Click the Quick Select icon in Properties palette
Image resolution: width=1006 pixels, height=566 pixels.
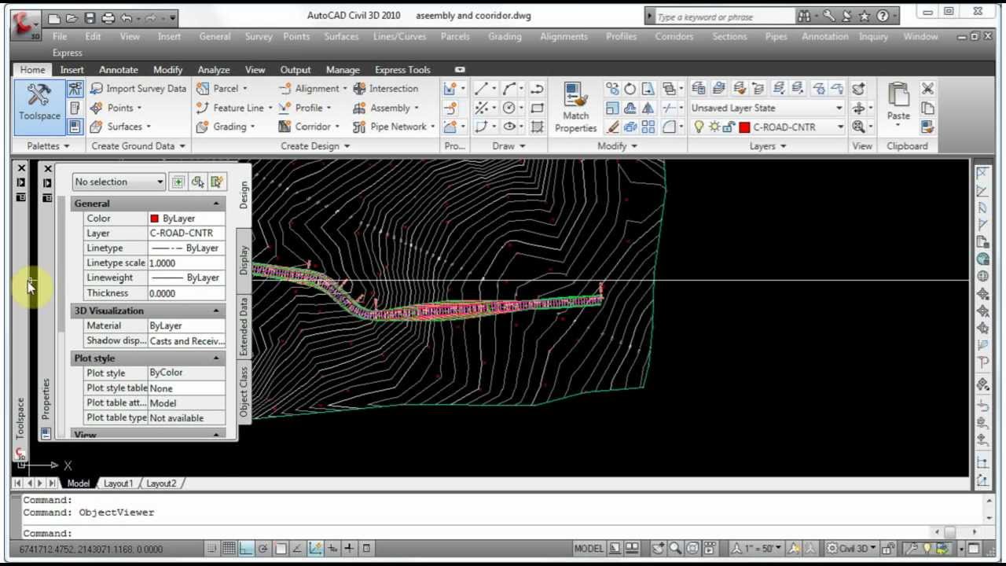tap(217, 182)
